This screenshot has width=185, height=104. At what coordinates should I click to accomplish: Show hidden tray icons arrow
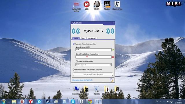(161, 101)
